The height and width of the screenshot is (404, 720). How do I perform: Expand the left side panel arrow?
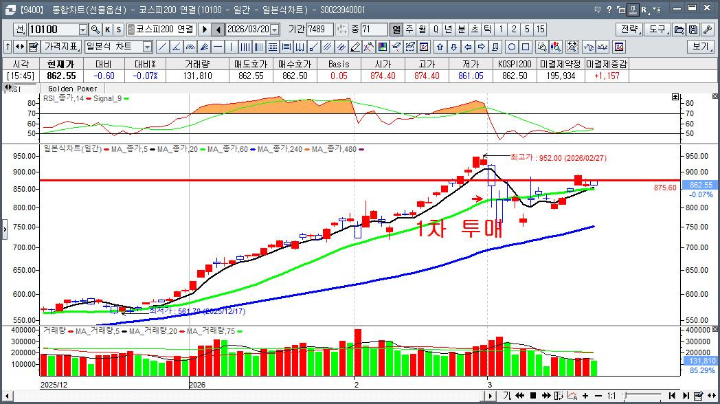tap(5, 228)
